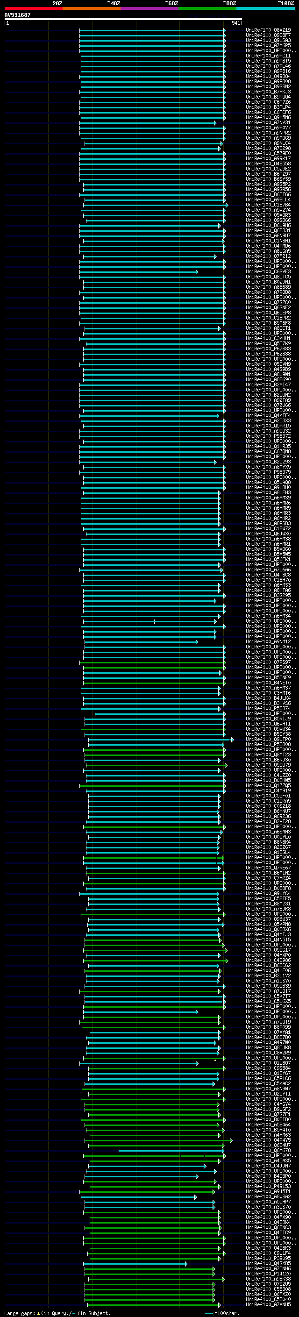The width and height of the screenshot is (299, 1317).
Task: Open hit UniRef100_P52808
Action: pos(268,744)
